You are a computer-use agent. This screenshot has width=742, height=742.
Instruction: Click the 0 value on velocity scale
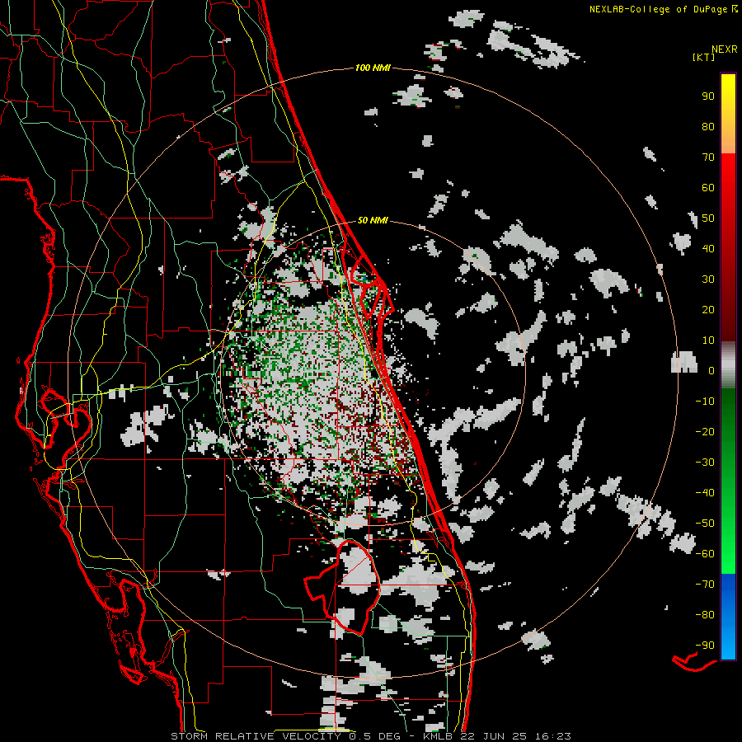click(711, 371)
